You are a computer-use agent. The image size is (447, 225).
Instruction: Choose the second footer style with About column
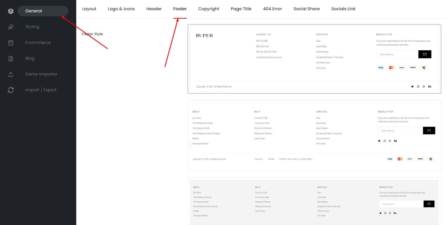coord(314,135)
